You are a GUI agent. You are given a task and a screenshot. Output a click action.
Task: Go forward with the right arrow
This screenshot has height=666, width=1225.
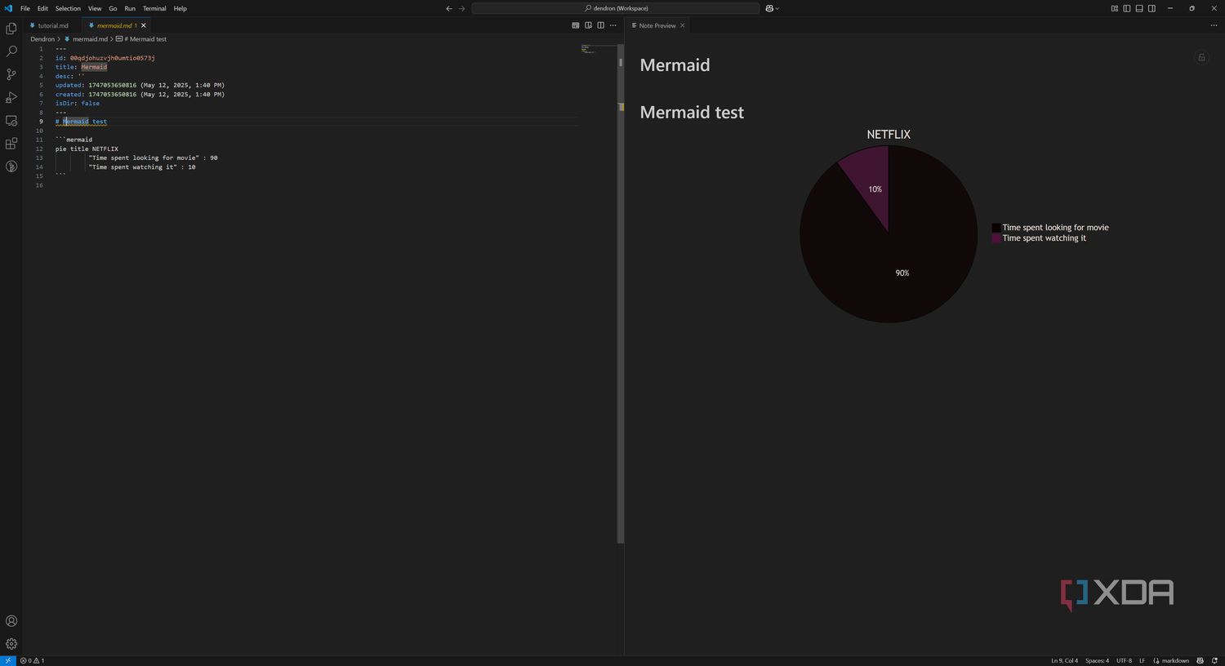[461, 8]
